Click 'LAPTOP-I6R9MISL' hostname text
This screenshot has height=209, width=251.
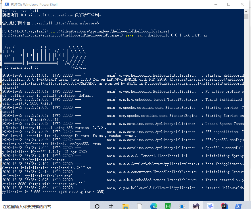coord(122,80)
